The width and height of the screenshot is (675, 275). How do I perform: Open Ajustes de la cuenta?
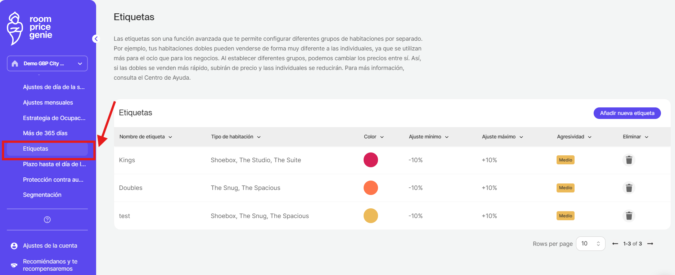tap(50, 246)
